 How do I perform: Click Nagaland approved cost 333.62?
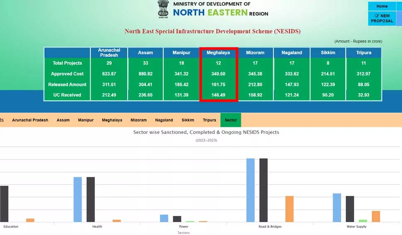tap(292, 74)
